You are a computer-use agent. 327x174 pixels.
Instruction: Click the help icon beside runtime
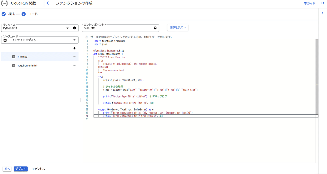coord(74,28)
